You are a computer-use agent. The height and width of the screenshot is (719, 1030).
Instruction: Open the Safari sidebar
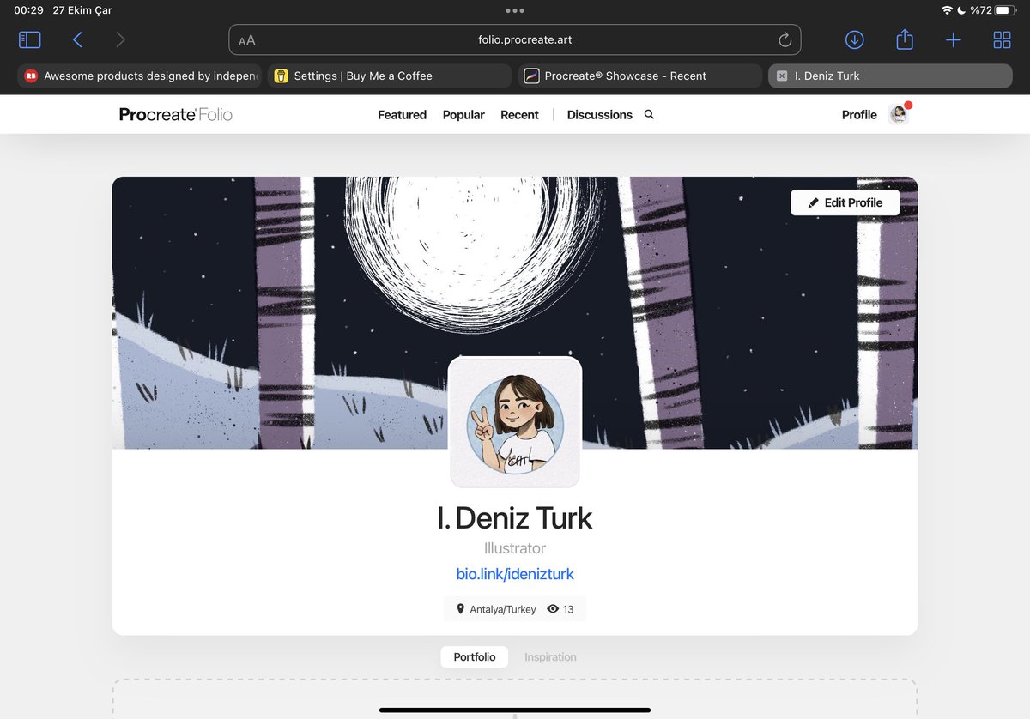click(x=30, y=39)
